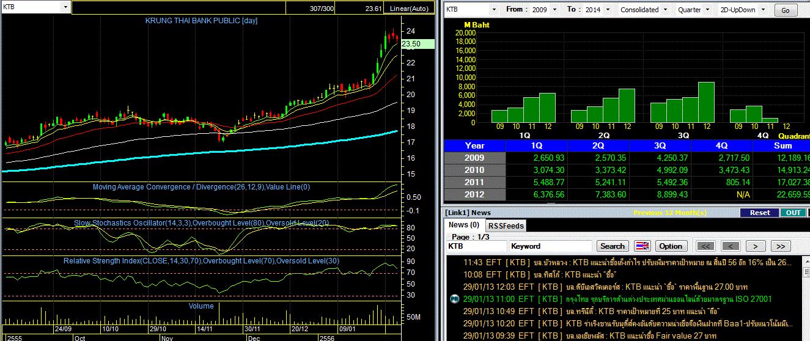Open the 2D-UpDown chart style dropdown
The height and width of the screenshot is (341, 810).
point(762,10)
